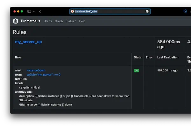Viewport: 191px width, 127px height.
Task: Click the for: 30m line
Action: tap(21, 79)
